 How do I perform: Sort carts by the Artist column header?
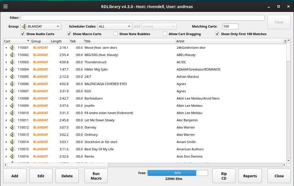click(230, 41)
